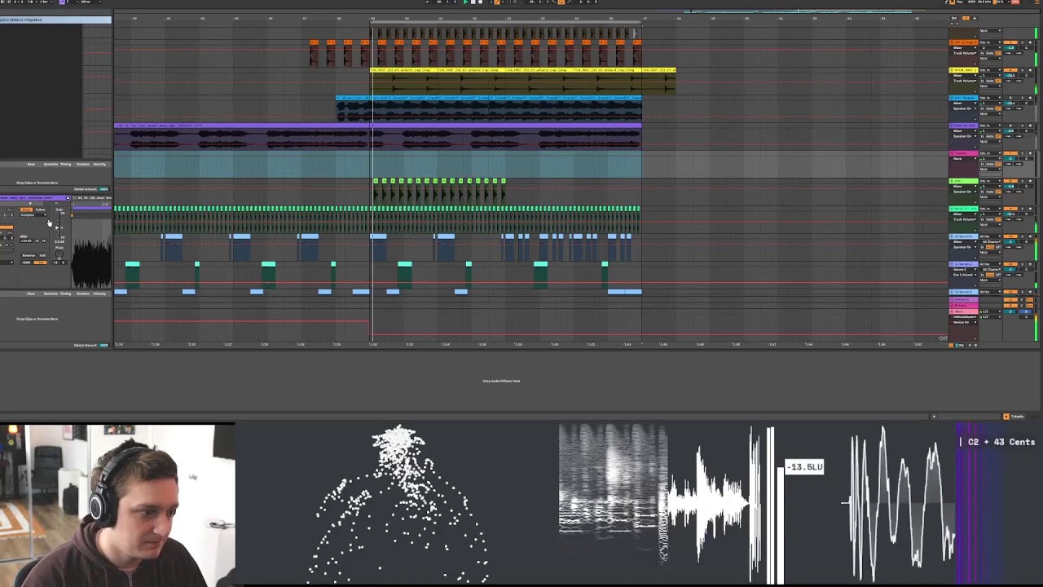Toggle HiQ mode for the clip

(x=40, y=263)
